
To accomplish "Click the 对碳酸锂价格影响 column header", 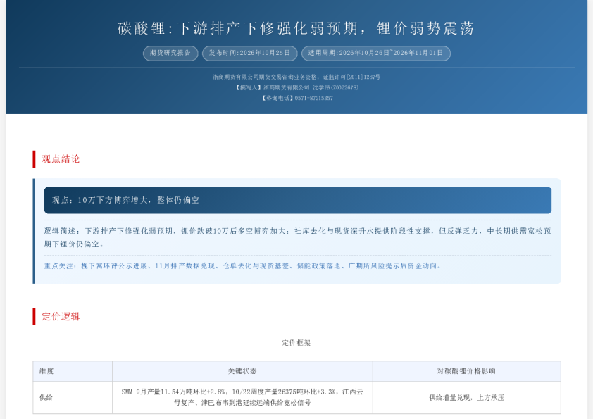I will (467, 371).
